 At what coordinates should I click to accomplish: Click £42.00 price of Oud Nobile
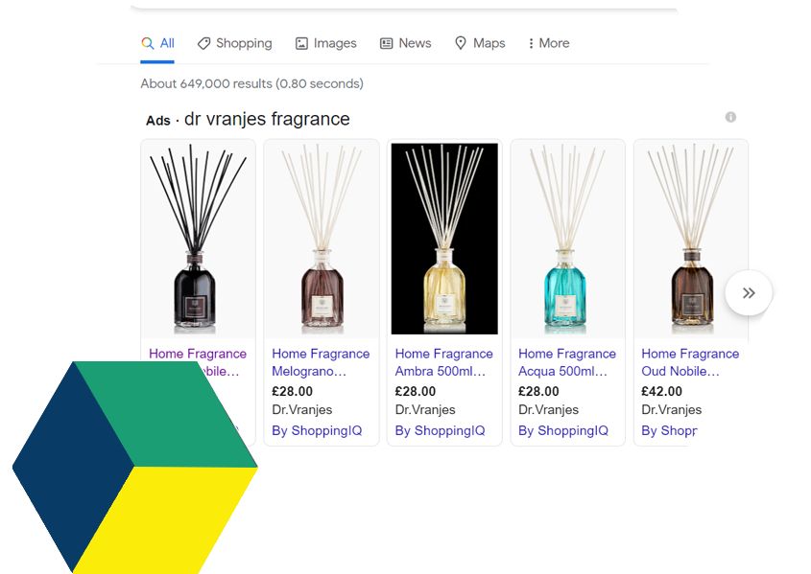point(661,391)
